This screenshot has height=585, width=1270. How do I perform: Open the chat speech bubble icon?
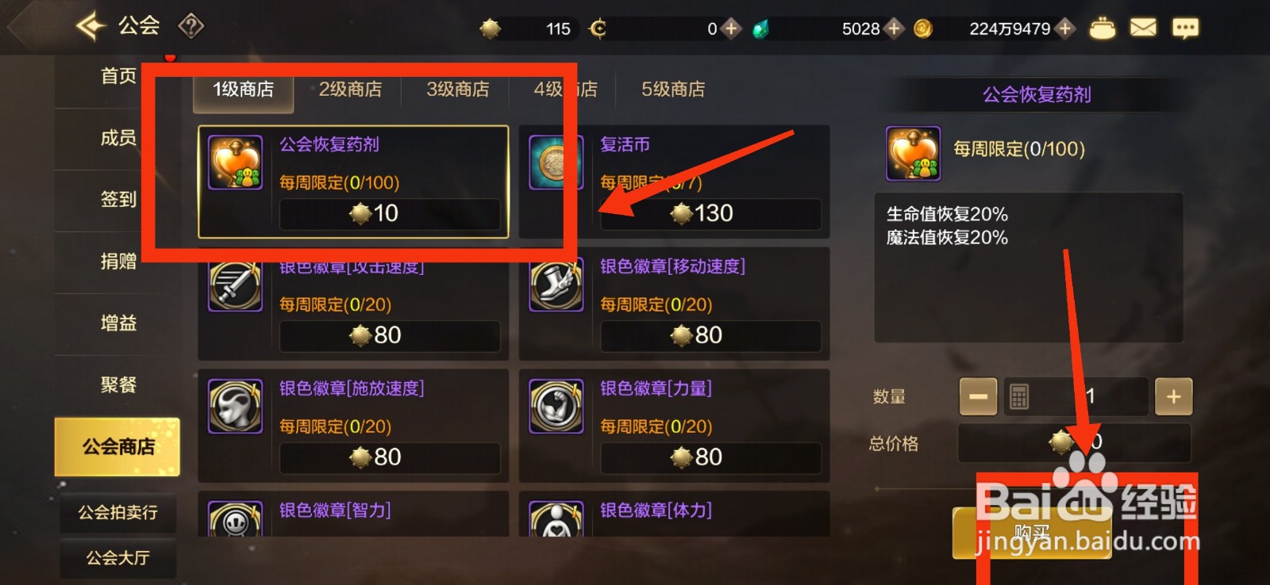coord(1185,29)
